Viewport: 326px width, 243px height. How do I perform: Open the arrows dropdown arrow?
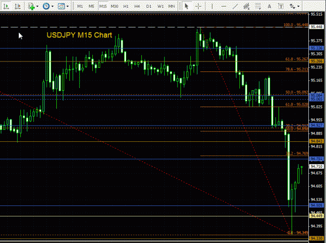pyautogui.click(x=298, y=6)
